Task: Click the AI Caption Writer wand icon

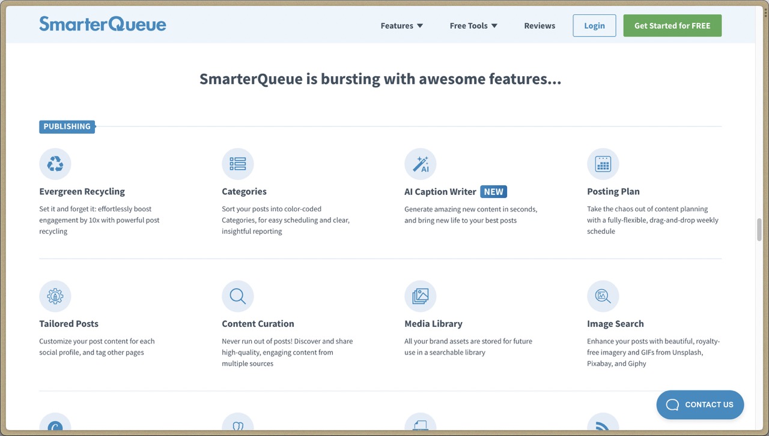Action: pyautogui.click(x=421, y=164)
